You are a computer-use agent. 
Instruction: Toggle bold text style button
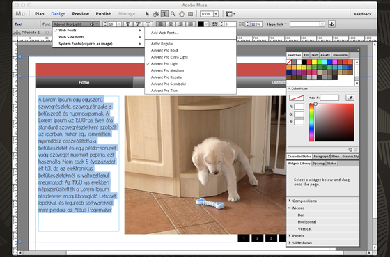click(x=128, y=24)
